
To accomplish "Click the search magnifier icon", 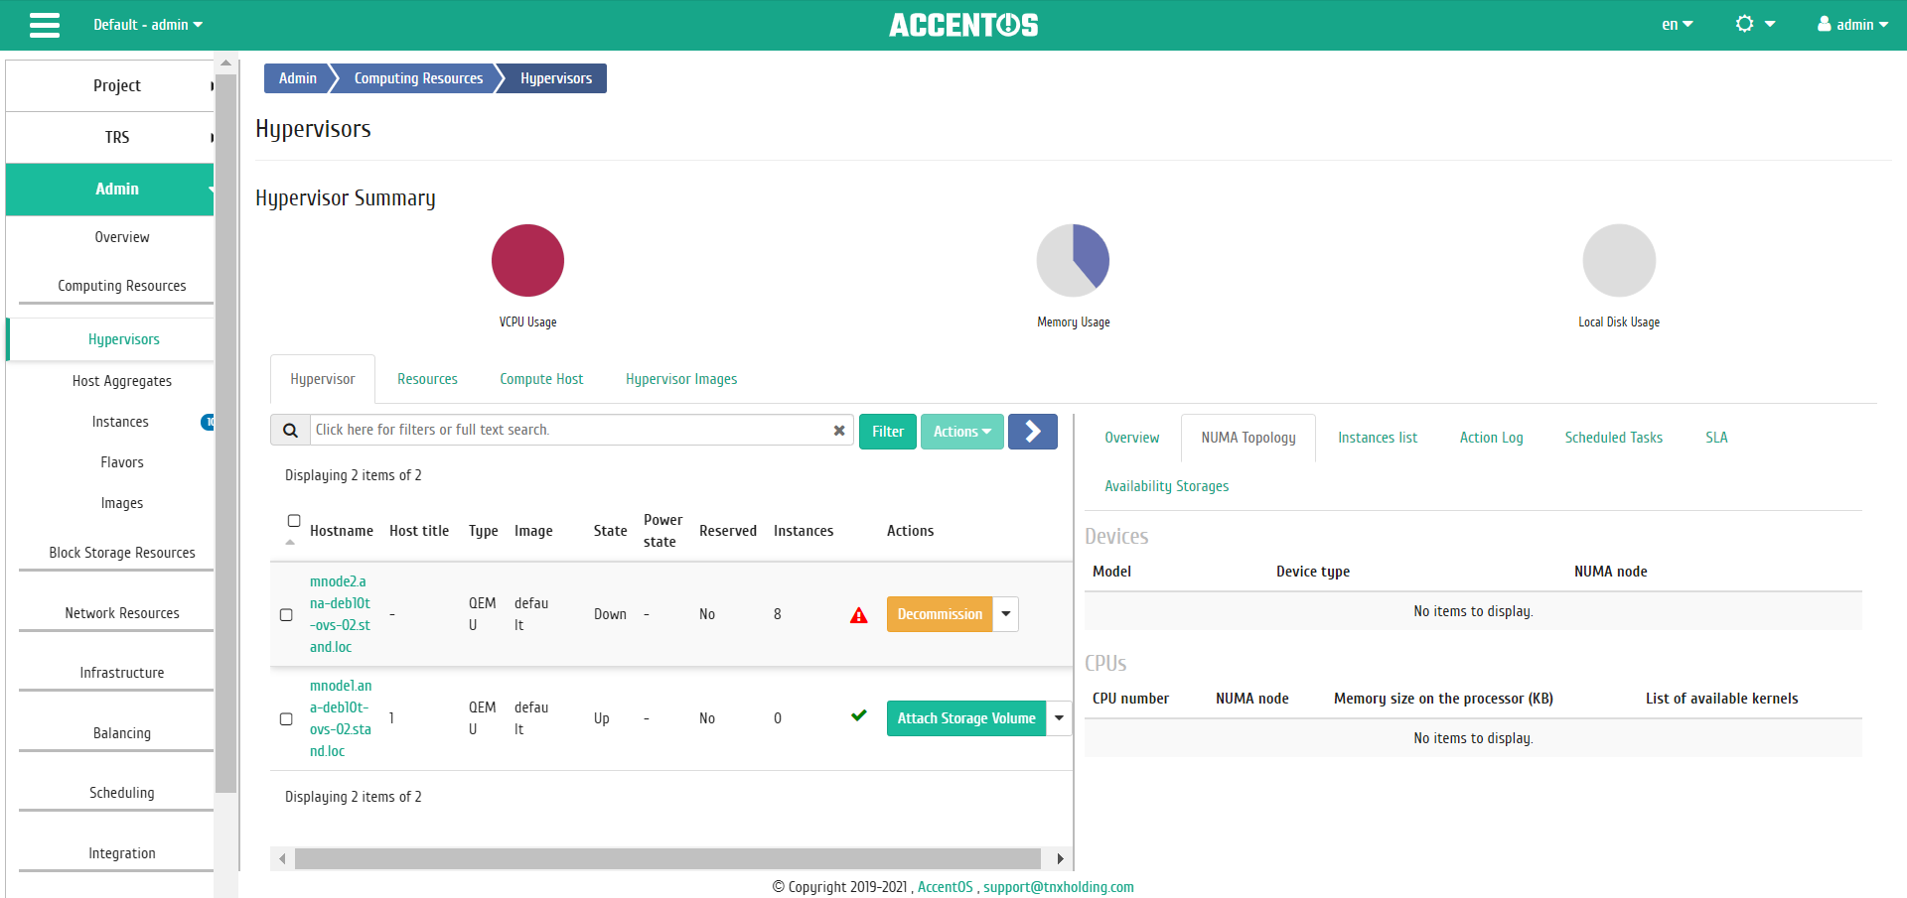I will click(290, 431).
